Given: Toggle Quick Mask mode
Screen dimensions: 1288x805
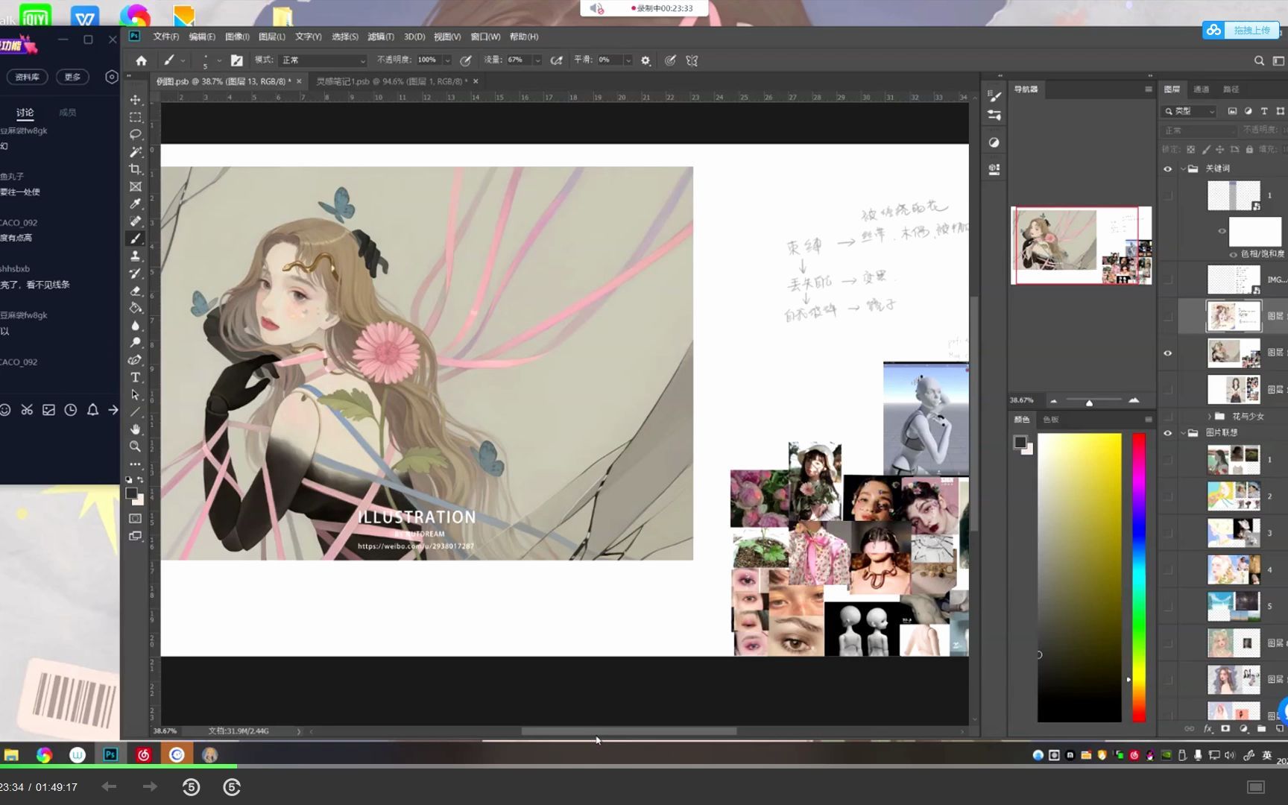Looking at the screenshot, I should (x=135, y=518).
